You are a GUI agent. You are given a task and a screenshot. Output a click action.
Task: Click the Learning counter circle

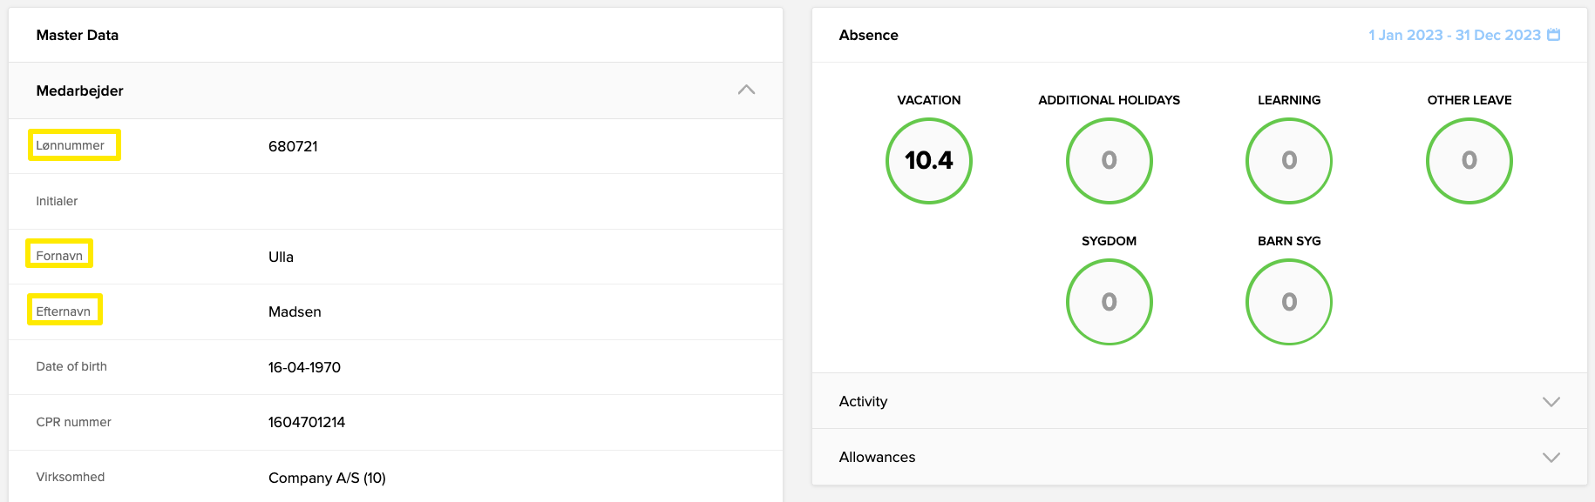click(1288, 161)
